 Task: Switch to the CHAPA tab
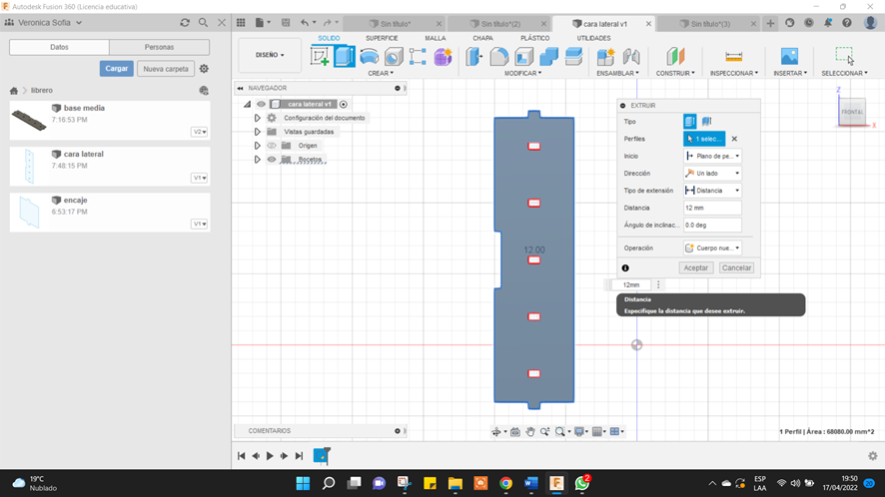point(482,38)
